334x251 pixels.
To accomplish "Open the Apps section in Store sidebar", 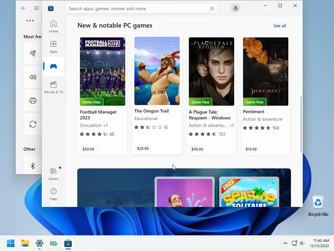I will coord(53,47).
